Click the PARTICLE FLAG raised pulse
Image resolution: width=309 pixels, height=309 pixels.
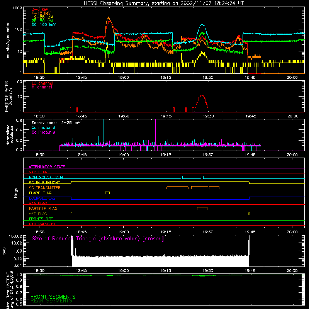pyautogui.click(x=202, y=208)
